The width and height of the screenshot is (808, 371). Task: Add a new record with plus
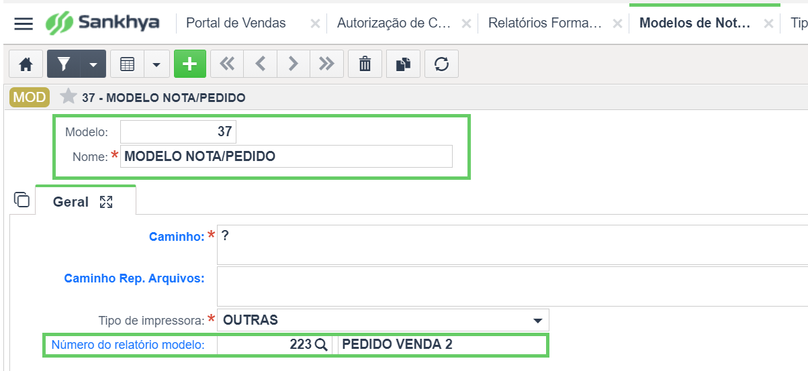(x=190, y=64)
